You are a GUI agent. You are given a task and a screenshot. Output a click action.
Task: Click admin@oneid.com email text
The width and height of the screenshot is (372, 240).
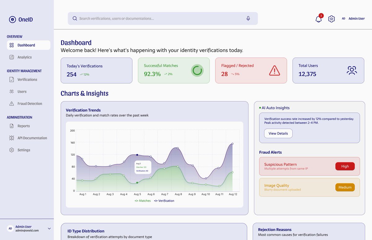27,230
